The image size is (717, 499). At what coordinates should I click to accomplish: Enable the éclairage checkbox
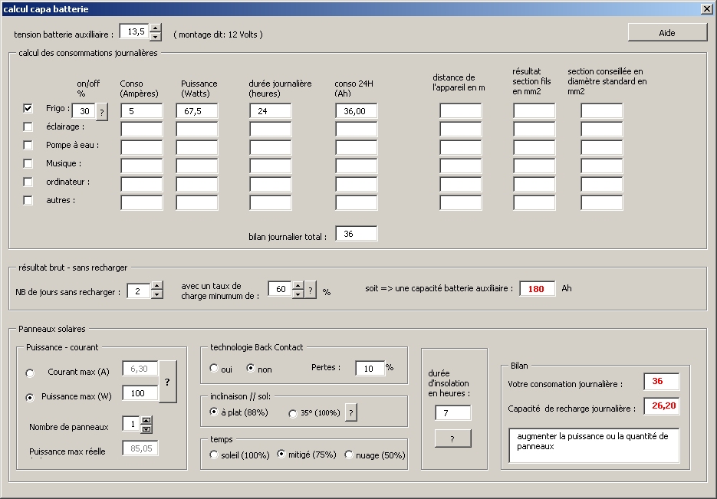point(28,127)
